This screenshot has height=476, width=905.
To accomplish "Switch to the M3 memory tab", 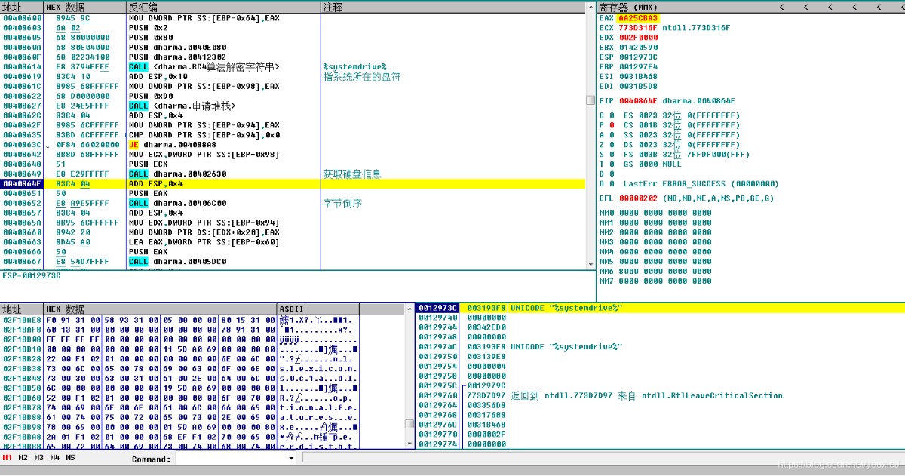I will click(x=39, y=458).
